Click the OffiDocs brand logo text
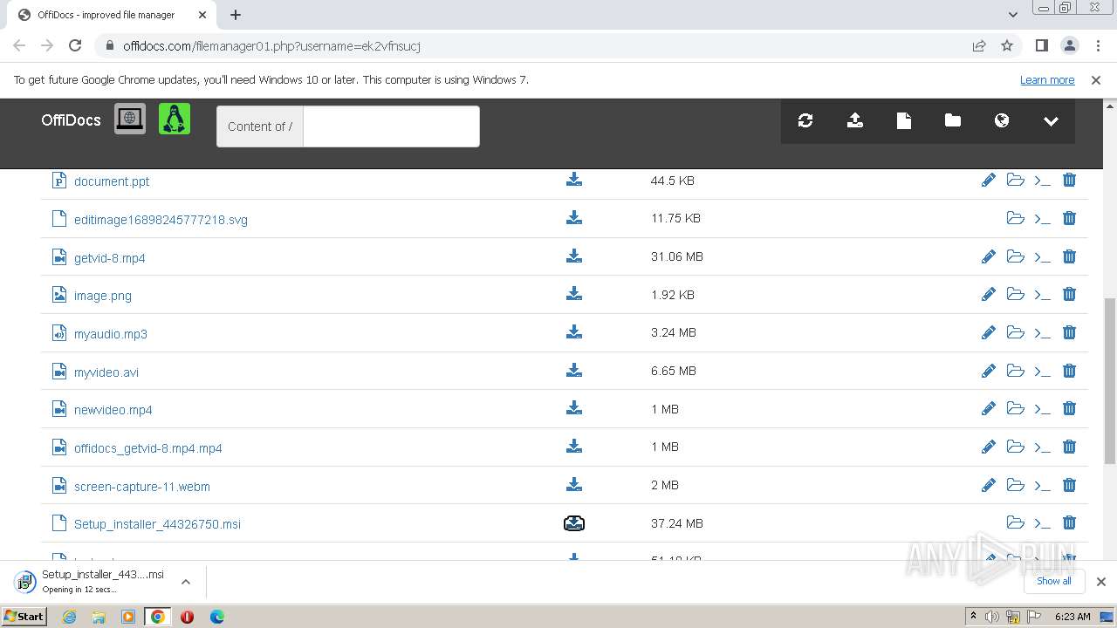Screen dimensions: 1117x628 (71, 120)
